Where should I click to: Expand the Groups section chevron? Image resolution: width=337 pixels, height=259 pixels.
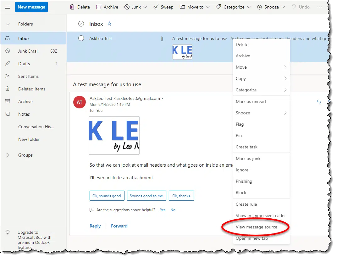8,155
